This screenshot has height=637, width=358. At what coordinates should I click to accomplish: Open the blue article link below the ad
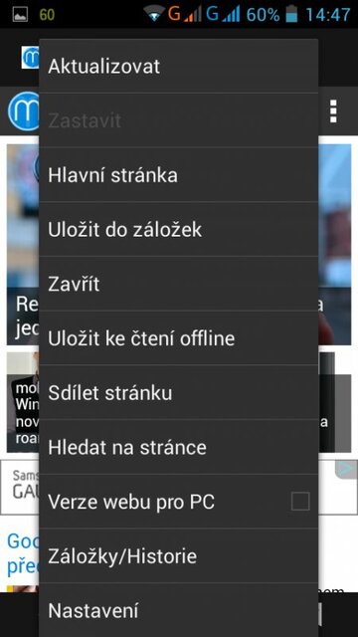click(23, 553)
